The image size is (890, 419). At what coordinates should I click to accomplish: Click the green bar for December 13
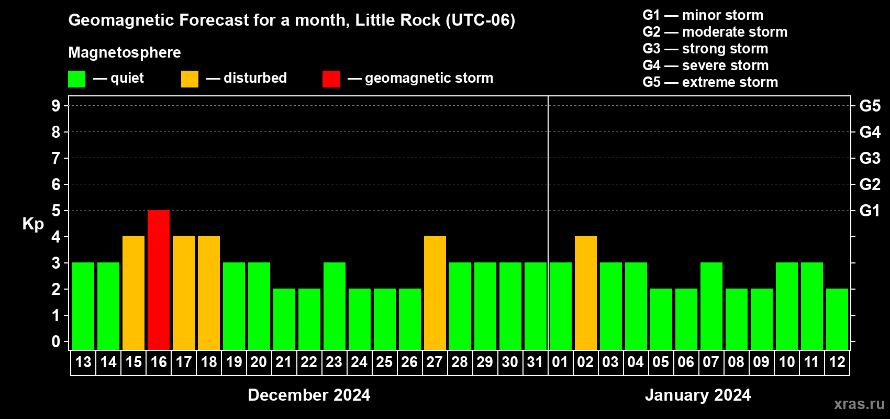(x=83, y=306)
